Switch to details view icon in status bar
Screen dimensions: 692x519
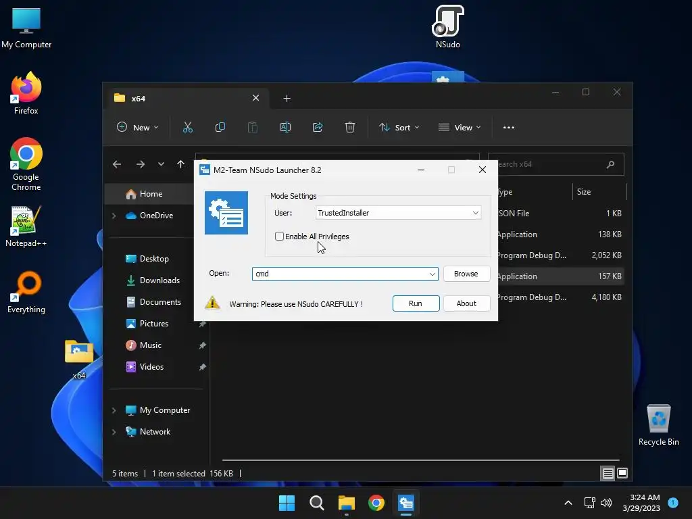tap(608, 474)
